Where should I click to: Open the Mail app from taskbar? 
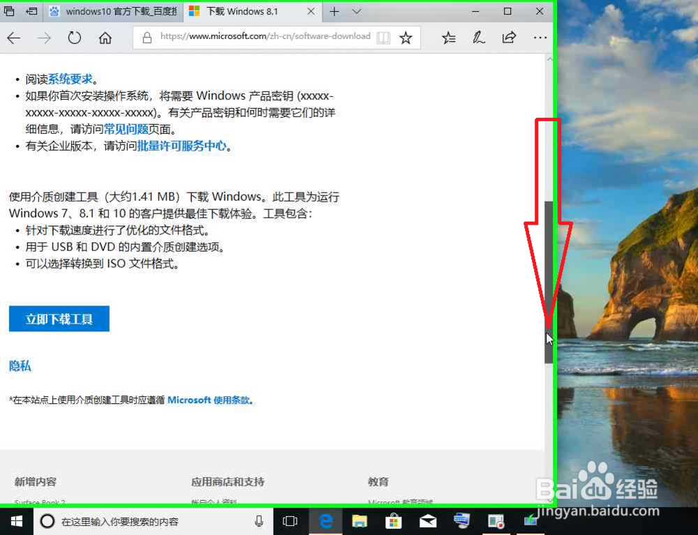pyautogui.click(x=428, y=521)
